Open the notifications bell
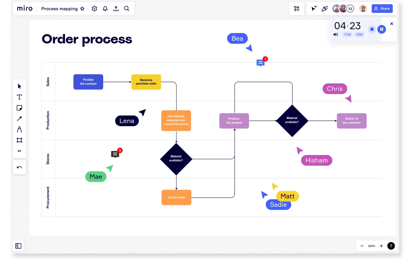This screenshot has height=269, width=410. [105, 9]
